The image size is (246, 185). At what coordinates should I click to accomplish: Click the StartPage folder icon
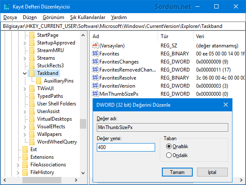pyautogui.click(x=32, y=35)
